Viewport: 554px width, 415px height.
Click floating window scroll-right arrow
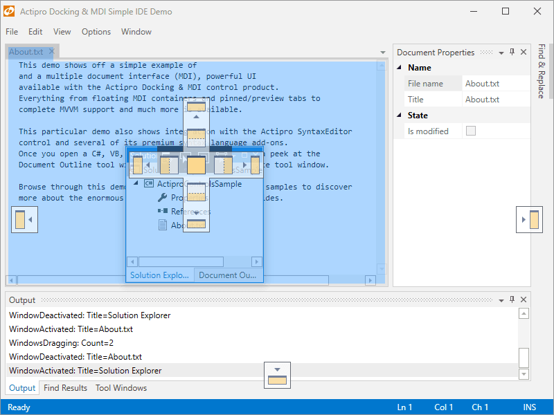coord(256,261)
